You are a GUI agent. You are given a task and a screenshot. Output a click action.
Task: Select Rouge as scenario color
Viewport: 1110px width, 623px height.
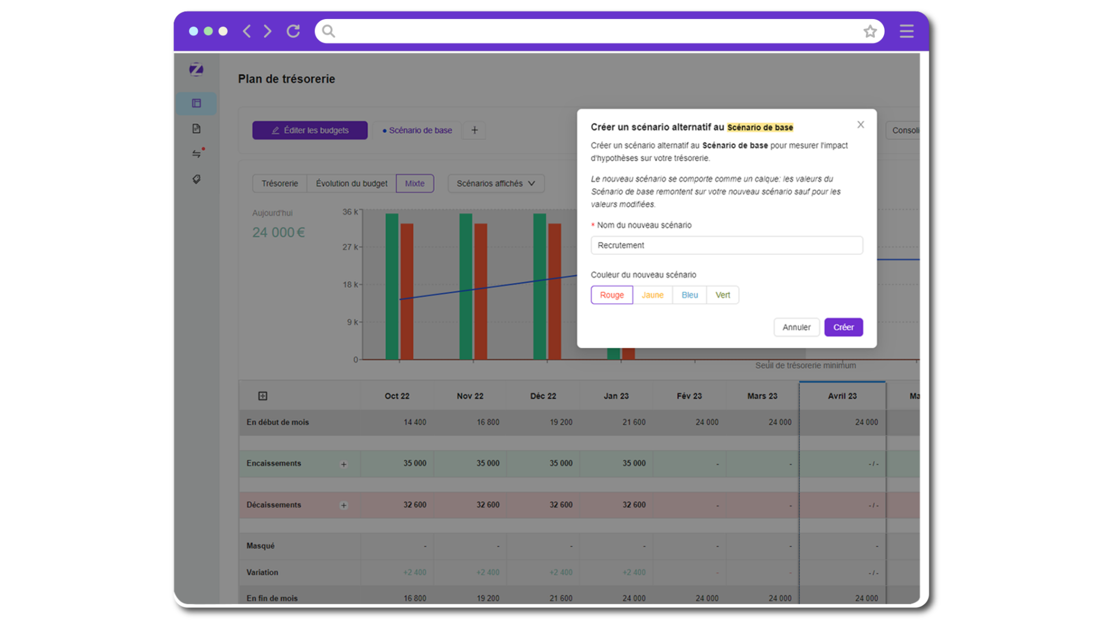[612, 295]
